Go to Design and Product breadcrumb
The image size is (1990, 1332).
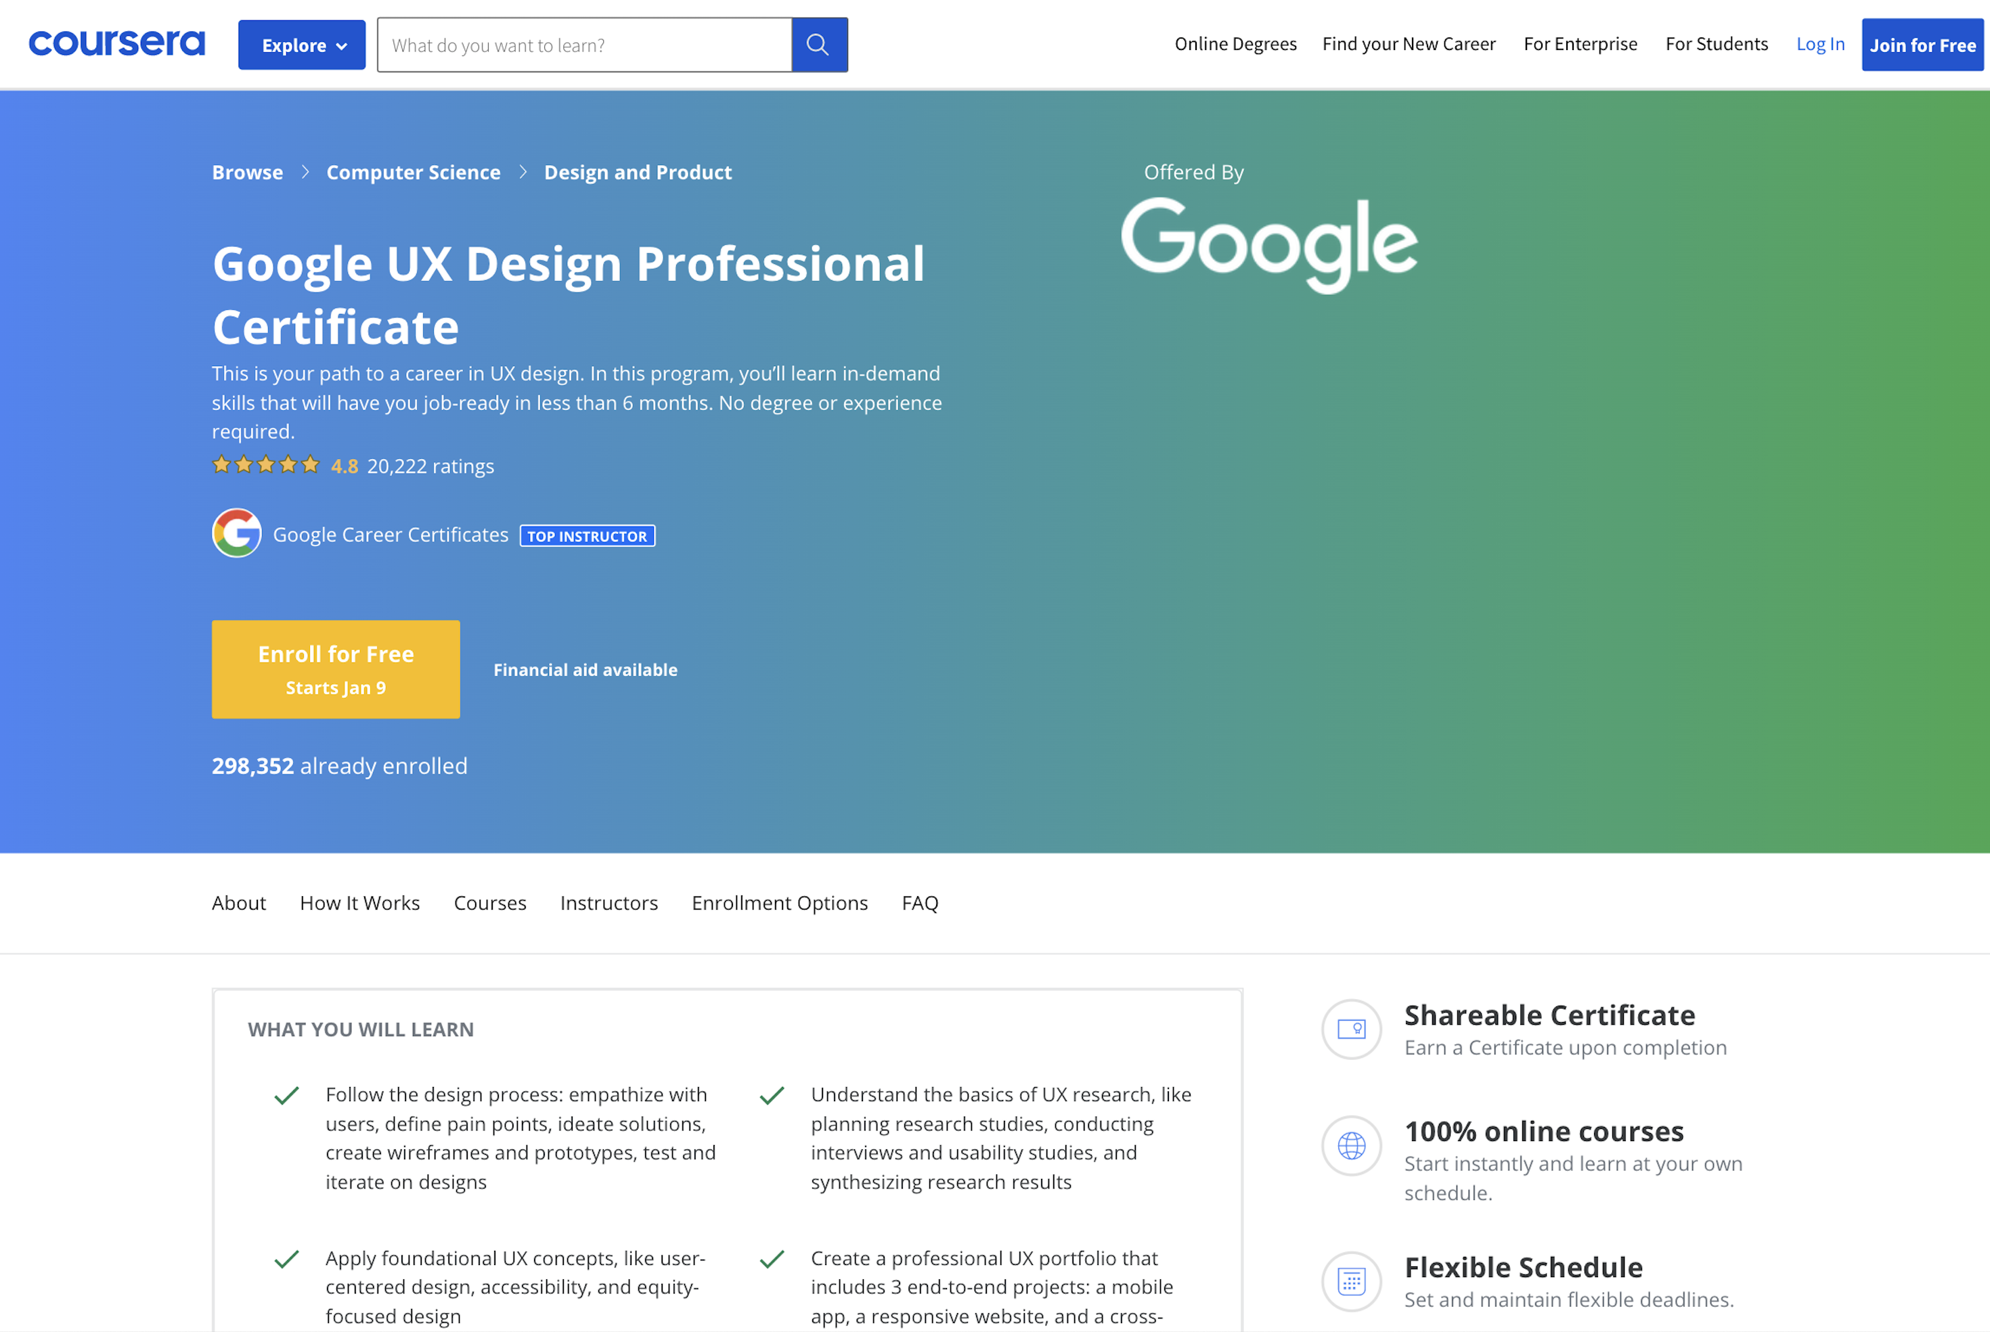pos(638,173)
